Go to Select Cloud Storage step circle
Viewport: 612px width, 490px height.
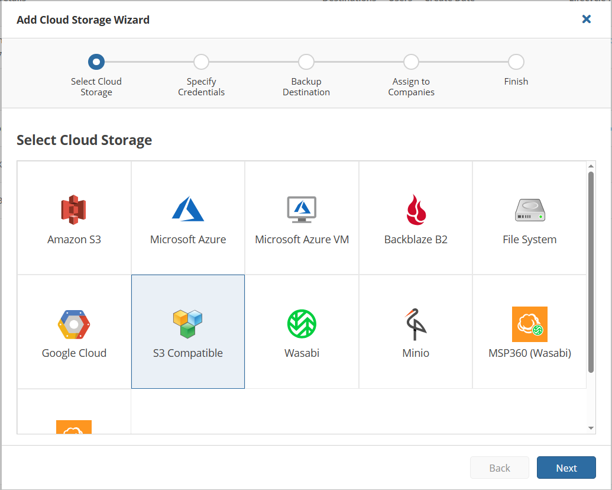coord(96,62)
